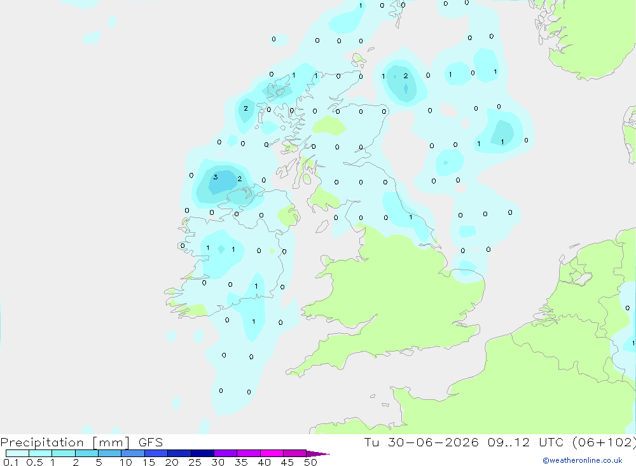Click the legend label '25'
The image size is (636, 466).
click(x=195, y=462)
